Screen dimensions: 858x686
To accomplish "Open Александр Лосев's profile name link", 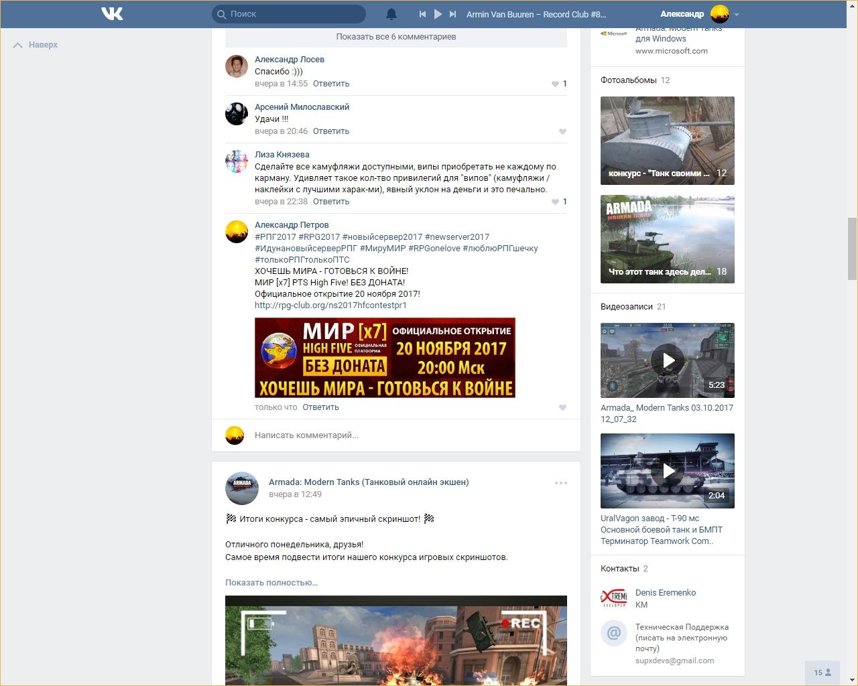I will point(290,60).
